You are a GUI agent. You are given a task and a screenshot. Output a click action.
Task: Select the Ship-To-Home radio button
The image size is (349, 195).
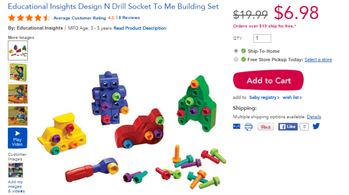(236, 51)
